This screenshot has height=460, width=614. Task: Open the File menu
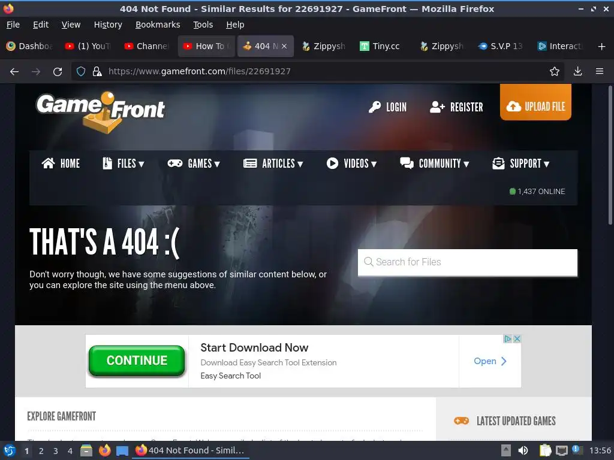tap(13, 25)
